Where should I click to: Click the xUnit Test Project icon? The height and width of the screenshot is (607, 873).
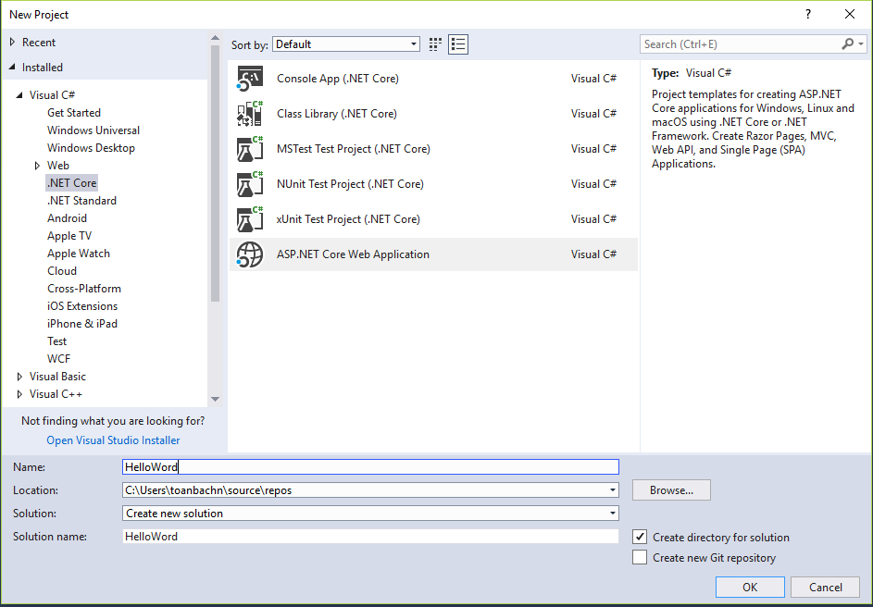coord(250,219)
